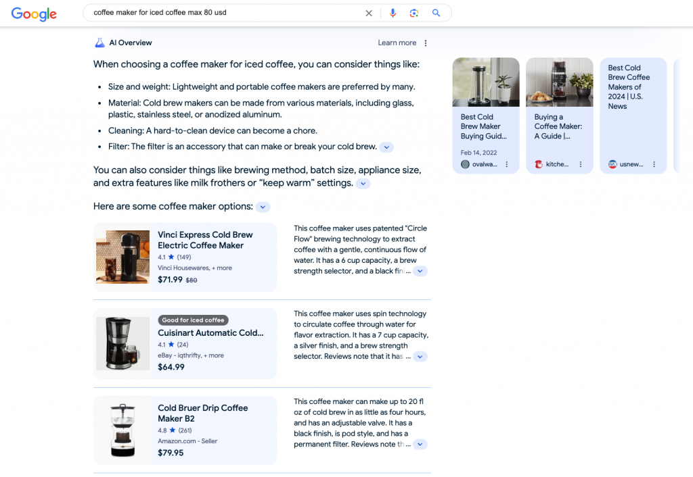Screen dimensions: 693x477
Task: Click the usnews site favicon
Action: [612, 164]
